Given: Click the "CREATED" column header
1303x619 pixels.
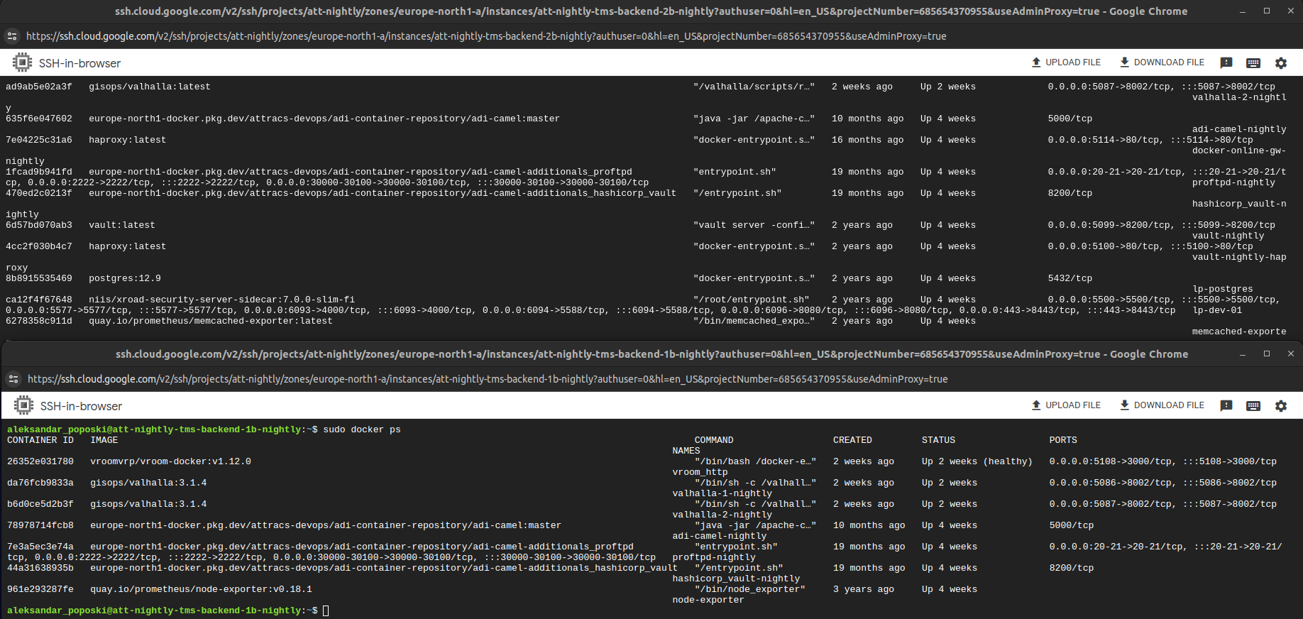Looking at the screenshot, I should (852, 440).
